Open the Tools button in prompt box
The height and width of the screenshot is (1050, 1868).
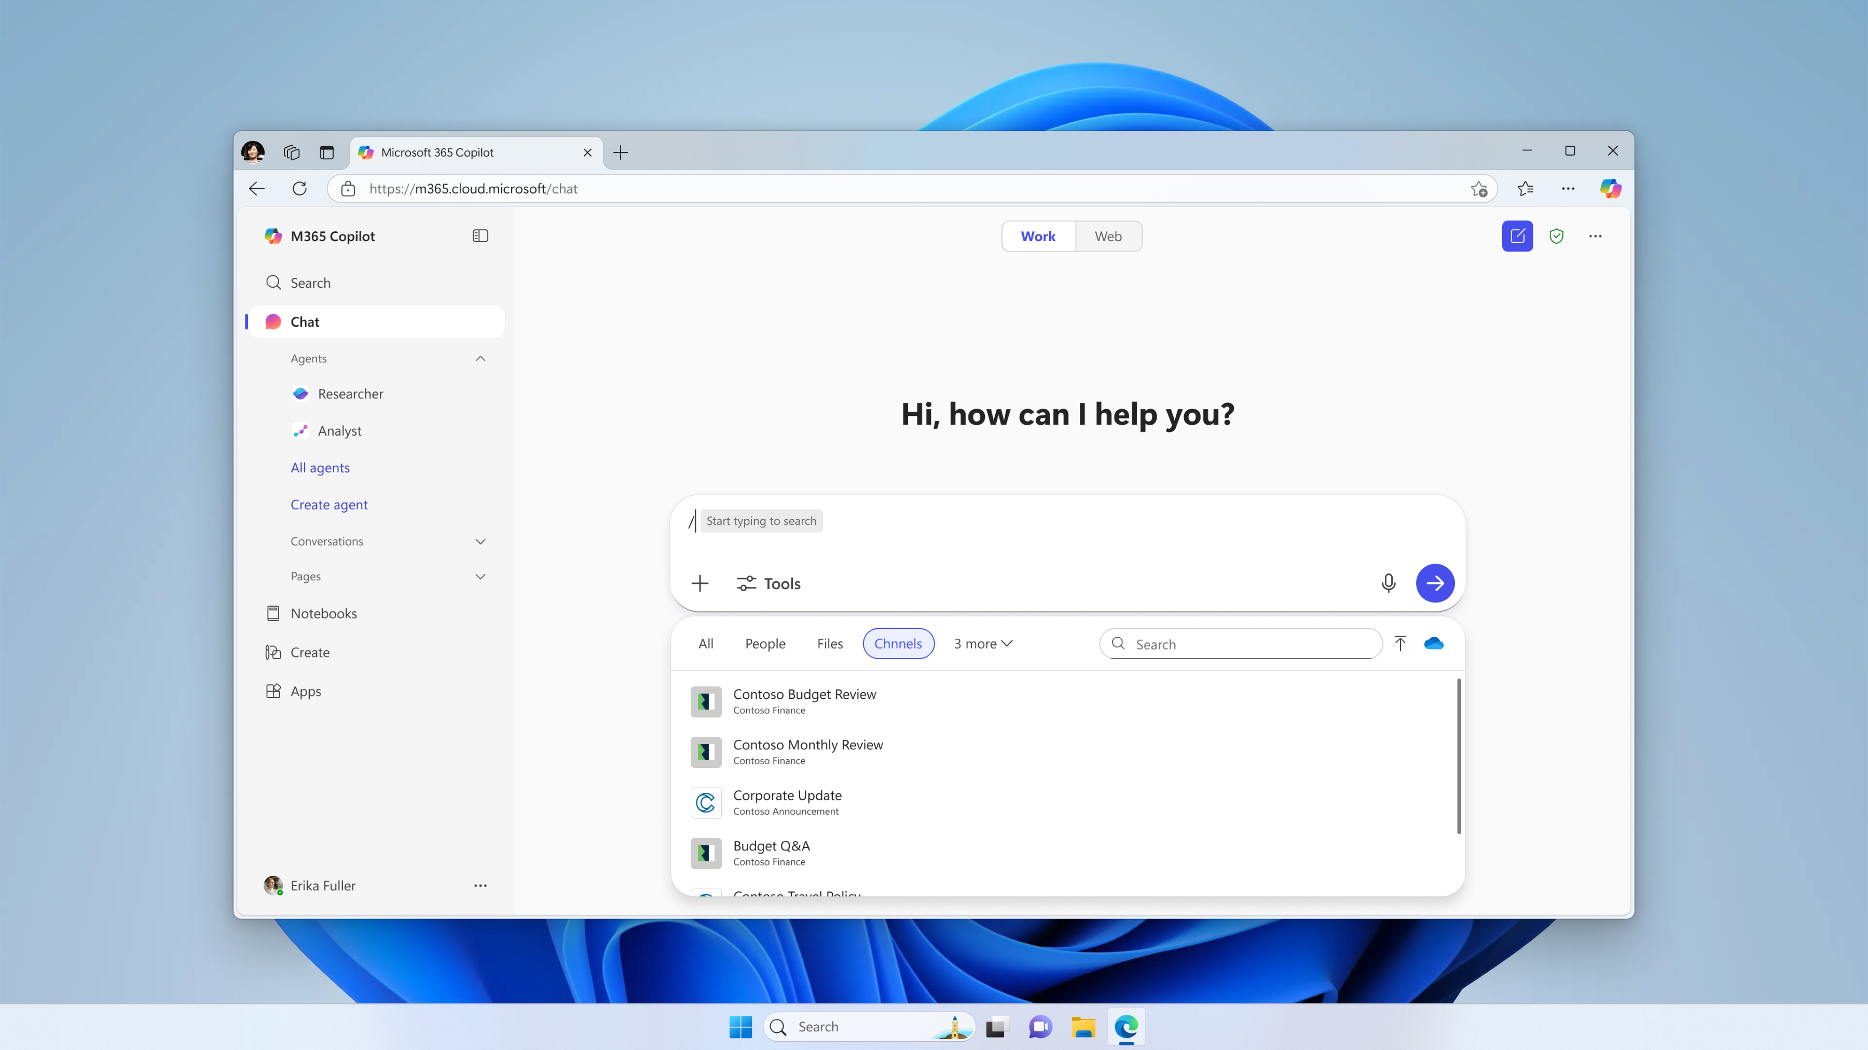768,583
